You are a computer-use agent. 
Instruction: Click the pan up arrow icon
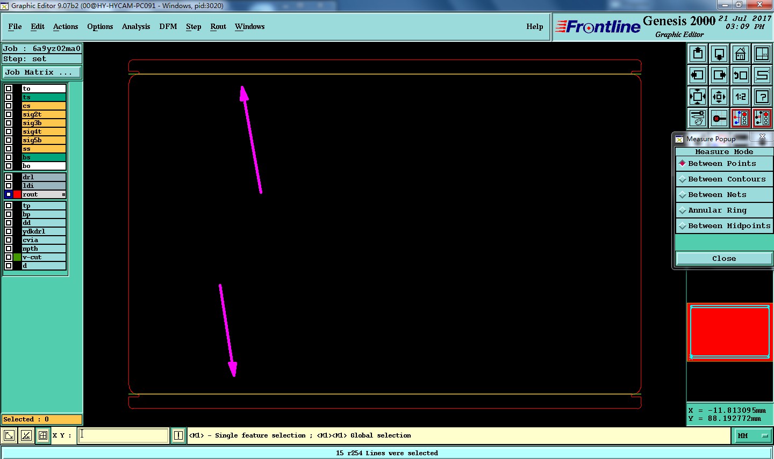(698, 54)
